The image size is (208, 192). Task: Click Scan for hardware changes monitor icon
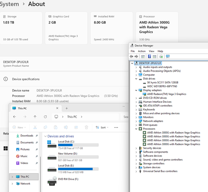click(x=168, y=56)
